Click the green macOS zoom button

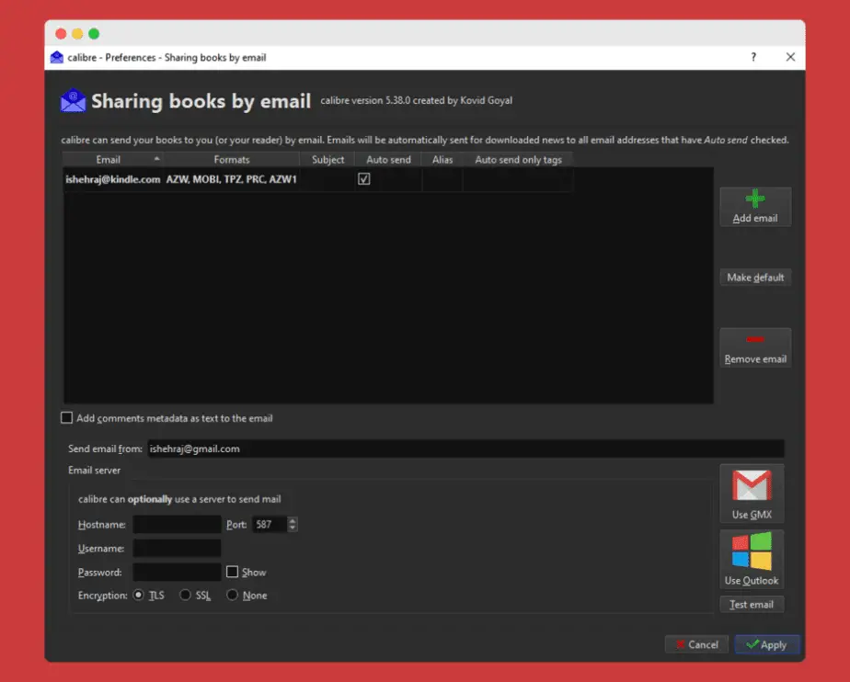tap(94, 34)
